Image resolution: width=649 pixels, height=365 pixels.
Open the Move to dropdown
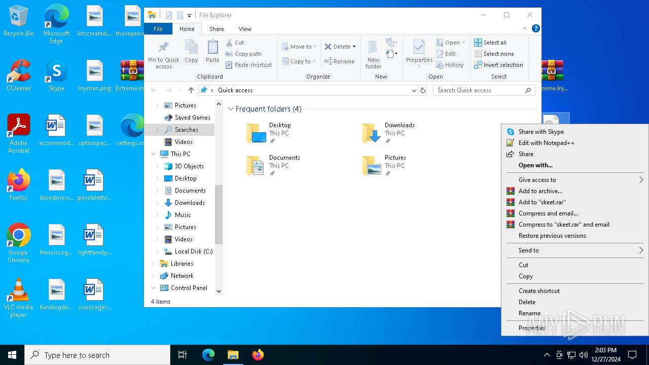tap(299, 47)
